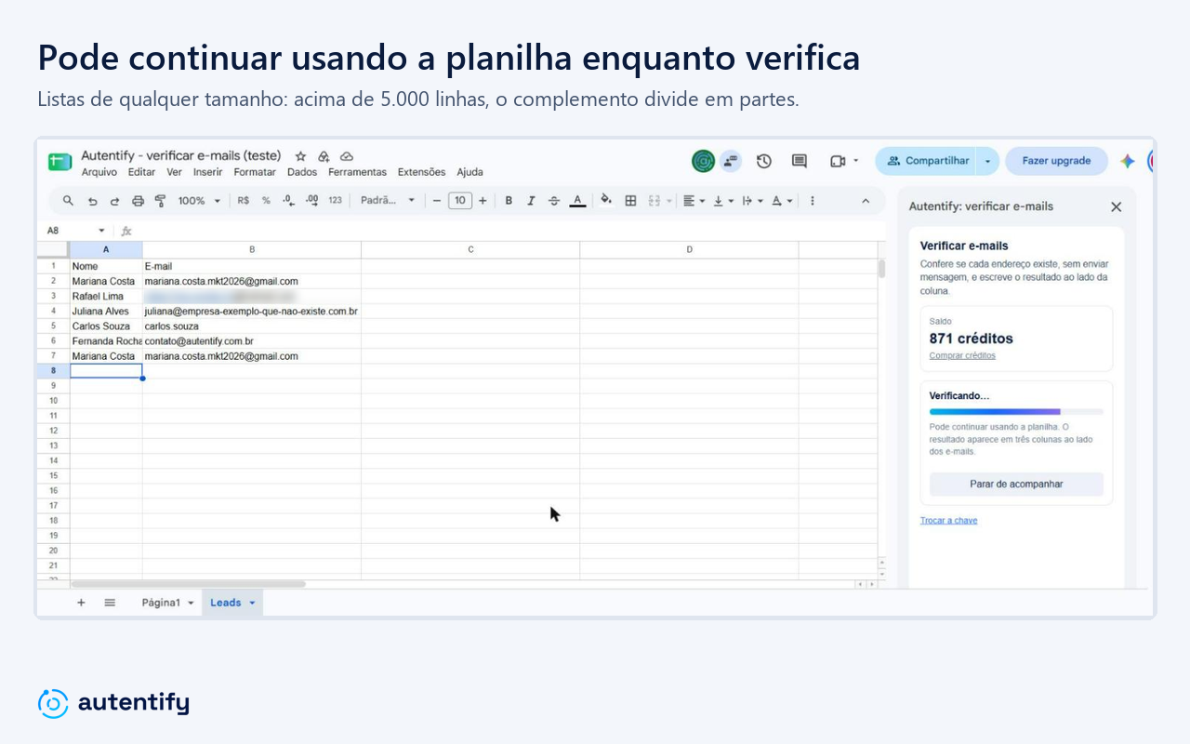Screen dimensions: 1190x744
Task: Star the Autentify spreadsheet
Action: pyautogui.click(x=300, y=156)
